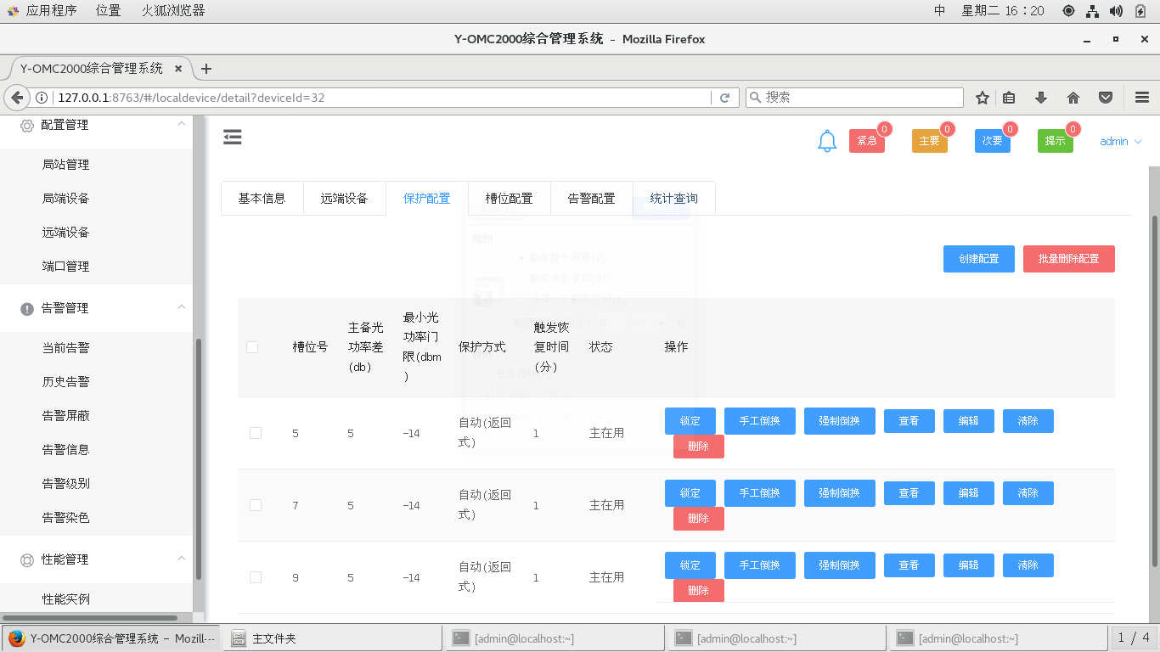Viewport: 1160px width, 652px height.
Task: Click Firefox bookmark star icon
Action: click(x=983, y=98)
